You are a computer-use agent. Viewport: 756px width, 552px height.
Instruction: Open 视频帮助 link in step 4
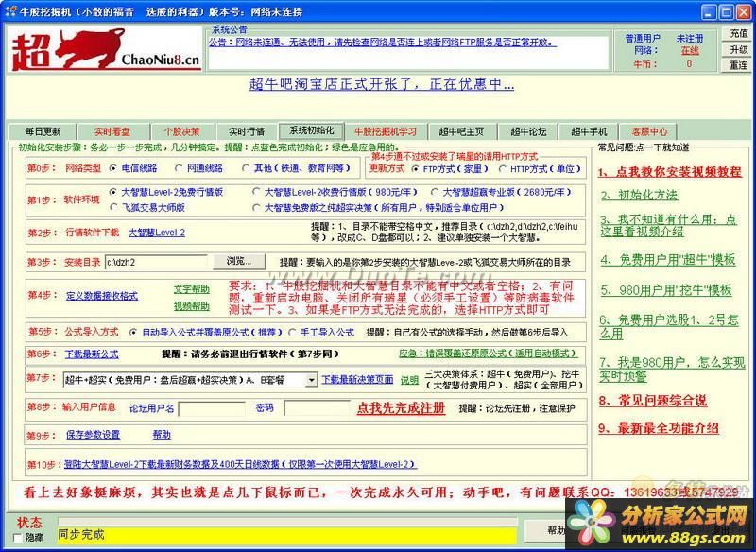(x=192, y=306)
